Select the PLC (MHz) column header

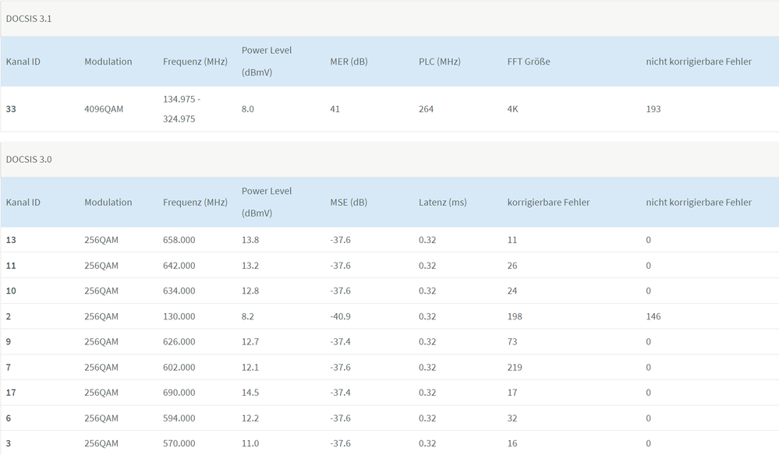440,62
